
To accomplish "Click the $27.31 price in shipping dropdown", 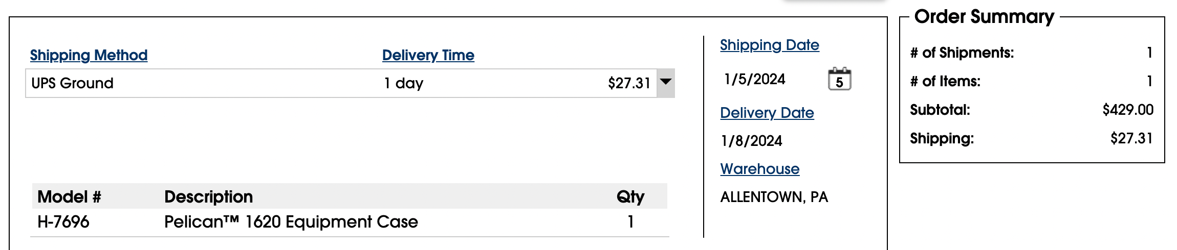I will [x=629, y=83].
